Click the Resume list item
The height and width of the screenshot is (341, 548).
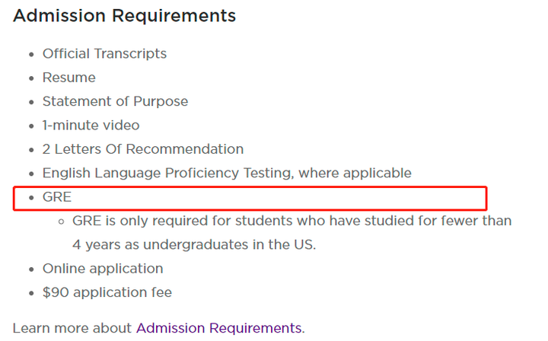68,78
